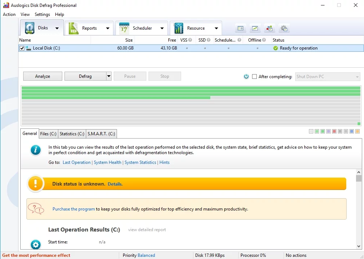The width and height of the screenshot is (364, 259).
Task: Click the blue power icon beside After completing
Action: click(246, 77)
